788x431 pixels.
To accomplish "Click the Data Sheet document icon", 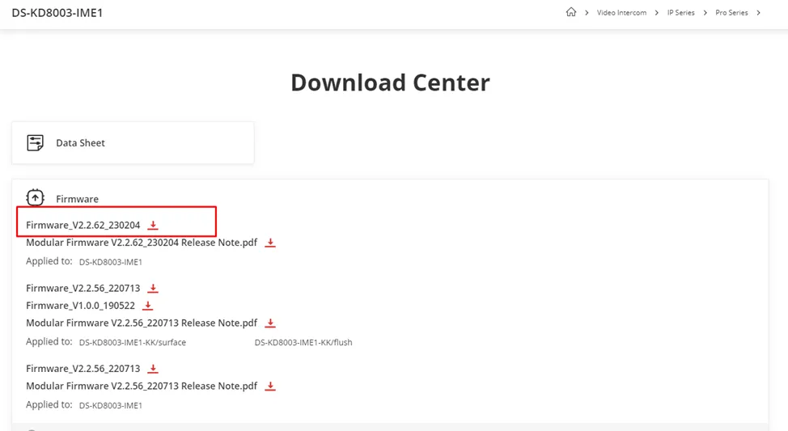I will point(36,143).
